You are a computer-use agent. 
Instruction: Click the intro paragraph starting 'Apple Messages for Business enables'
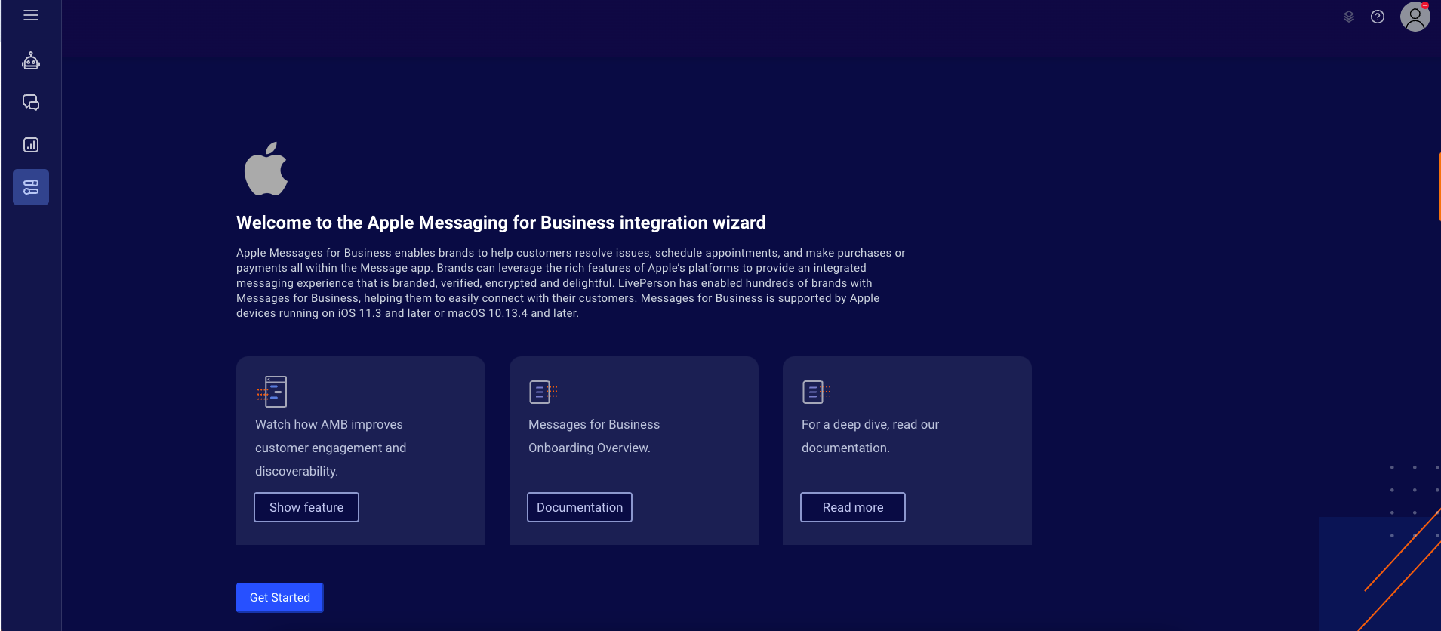click(571, 283)
